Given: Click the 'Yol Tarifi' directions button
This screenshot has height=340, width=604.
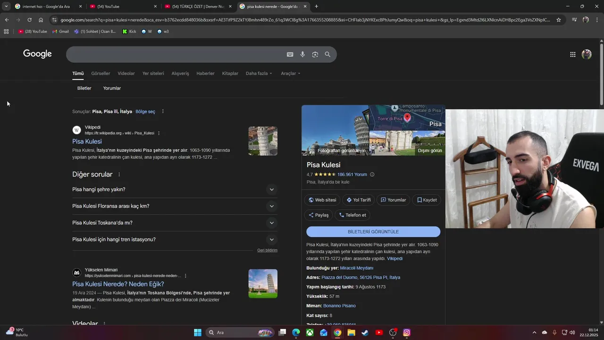Looking at the screenshot, I should pos(359,200).
